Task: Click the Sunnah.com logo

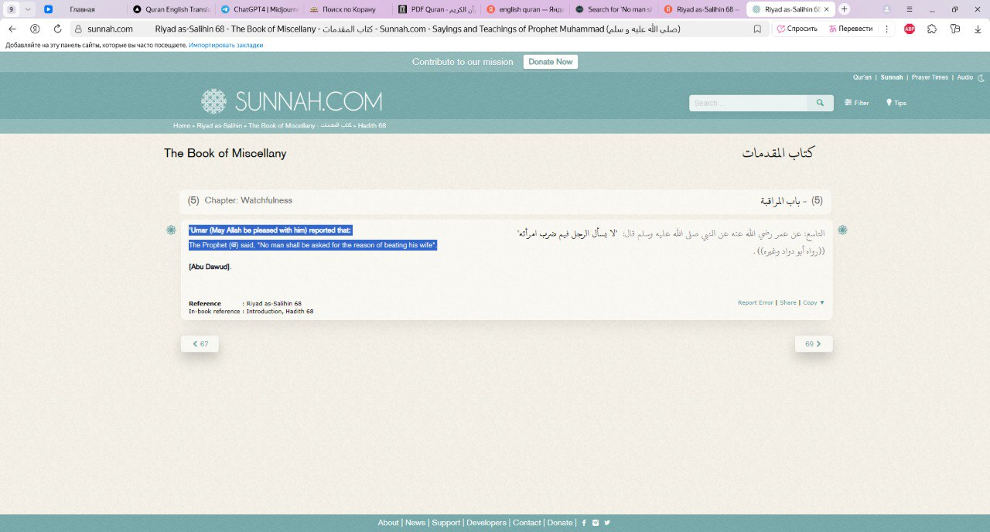Action: (292, 101)
